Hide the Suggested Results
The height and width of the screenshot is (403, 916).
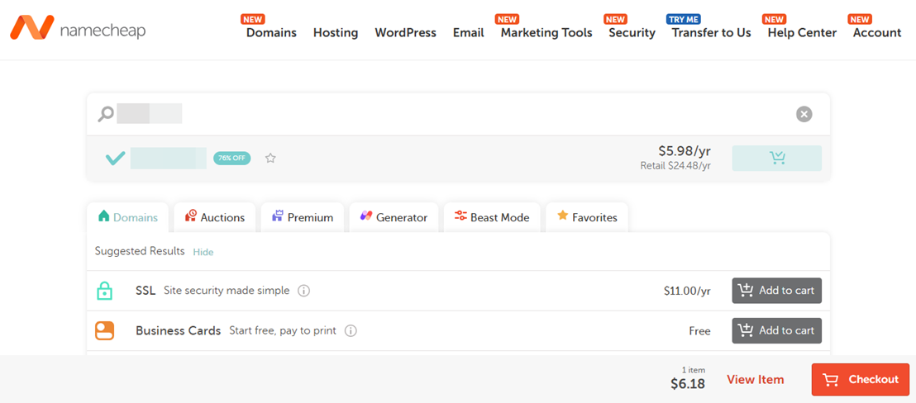point(203,252)
